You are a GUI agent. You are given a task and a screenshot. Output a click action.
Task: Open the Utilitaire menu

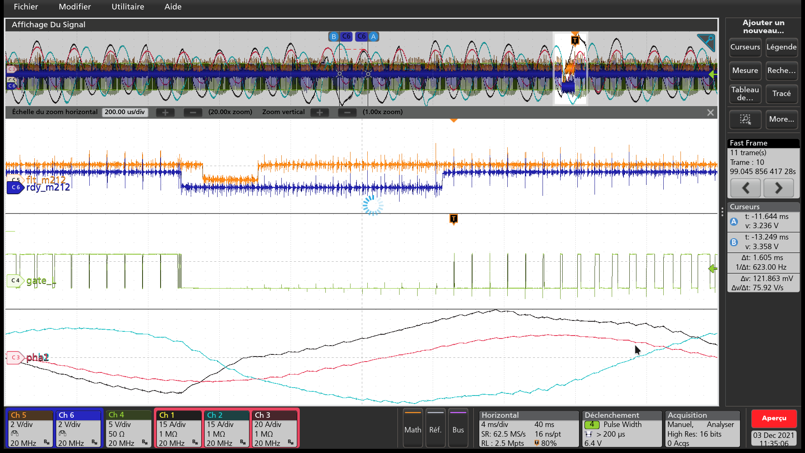pos(127,7)
